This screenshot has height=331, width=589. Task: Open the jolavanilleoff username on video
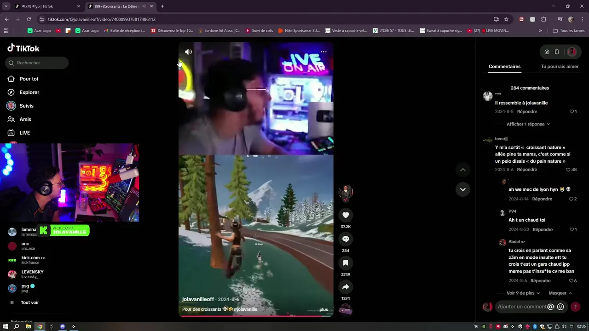(x=198, y=299)
